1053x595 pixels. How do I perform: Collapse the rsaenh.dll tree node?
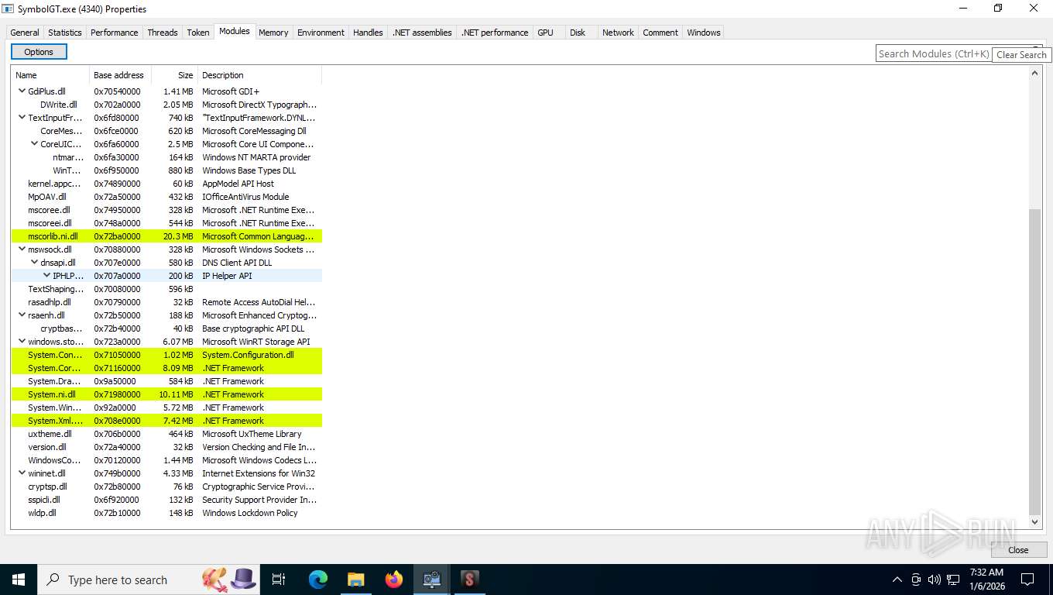coord(22,315)
